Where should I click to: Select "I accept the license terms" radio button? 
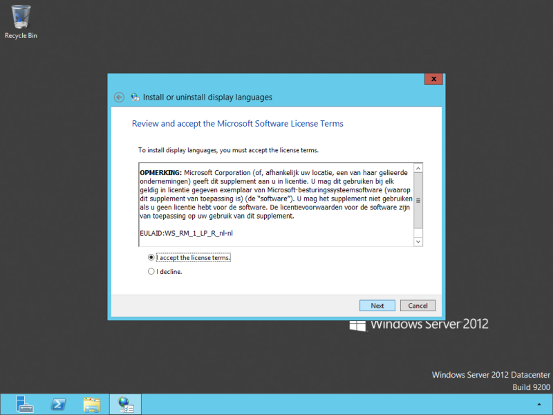click(151, 257)
